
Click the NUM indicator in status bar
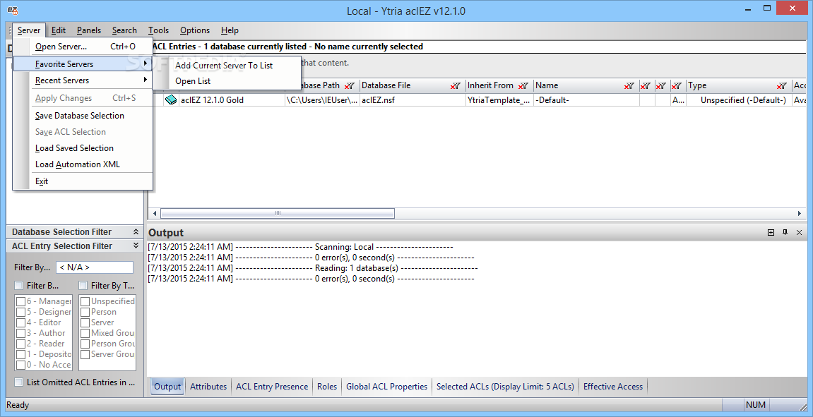756,404
